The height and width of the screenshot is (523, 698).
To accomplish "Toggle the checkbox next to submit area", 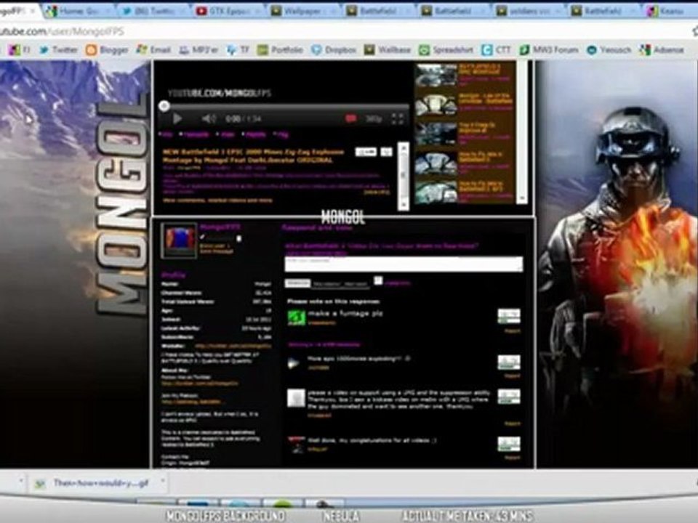I will click(378, 280).
